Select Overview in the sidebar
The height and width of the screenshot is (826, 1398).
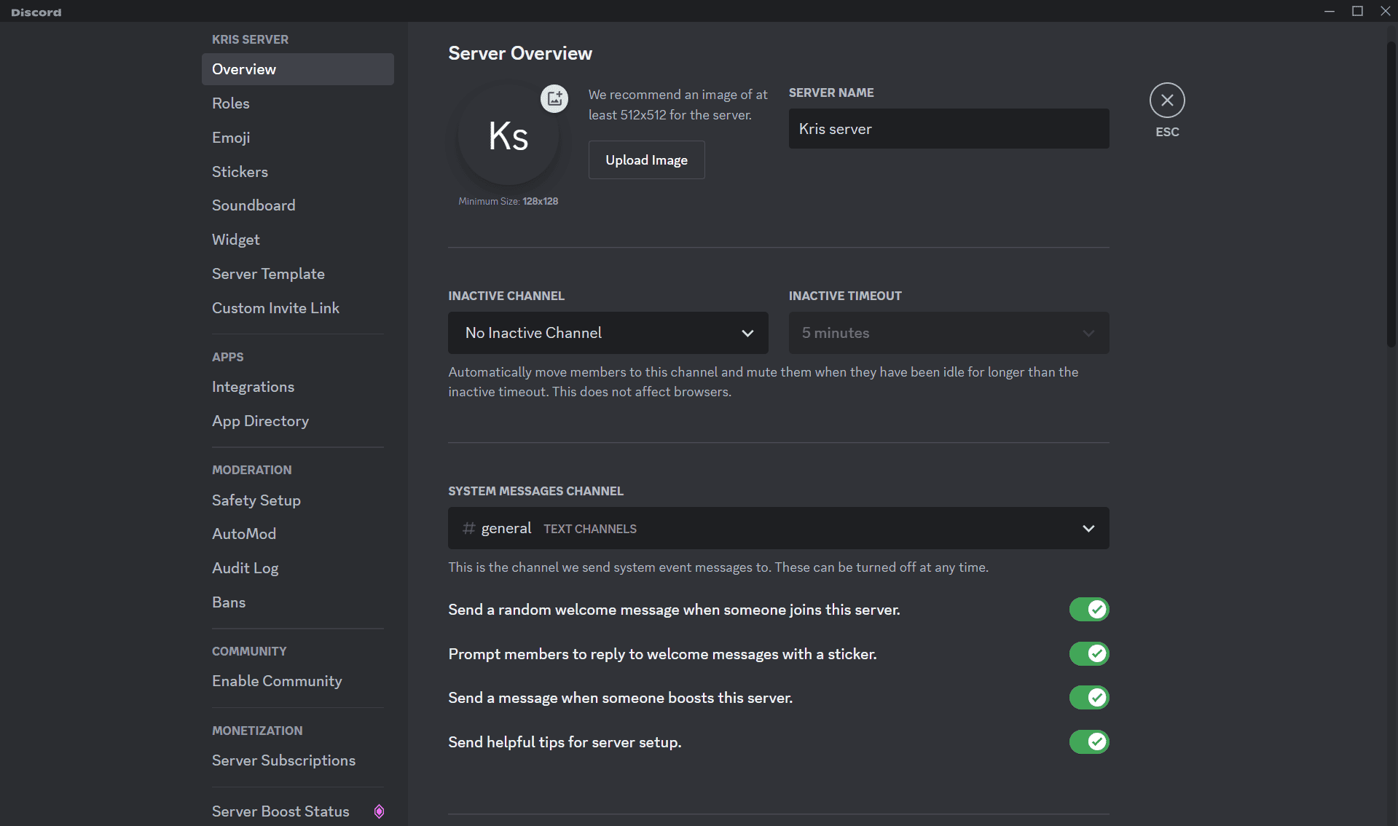(297, 69)
